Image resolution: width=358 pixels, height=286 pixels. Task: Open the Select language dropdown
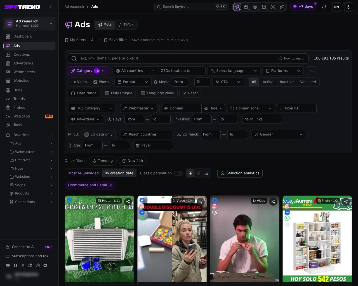pos(234,71)
